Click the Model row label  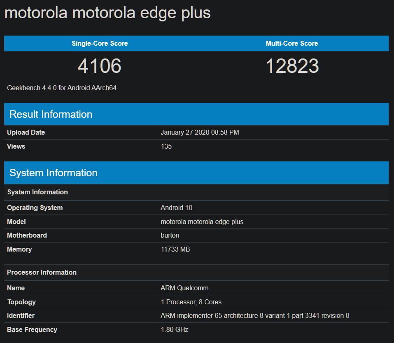point(16,222)
